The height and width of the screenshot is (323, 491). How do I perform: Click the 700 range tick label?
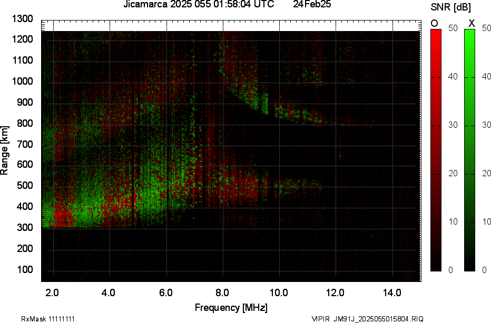[x=25, y=144]
